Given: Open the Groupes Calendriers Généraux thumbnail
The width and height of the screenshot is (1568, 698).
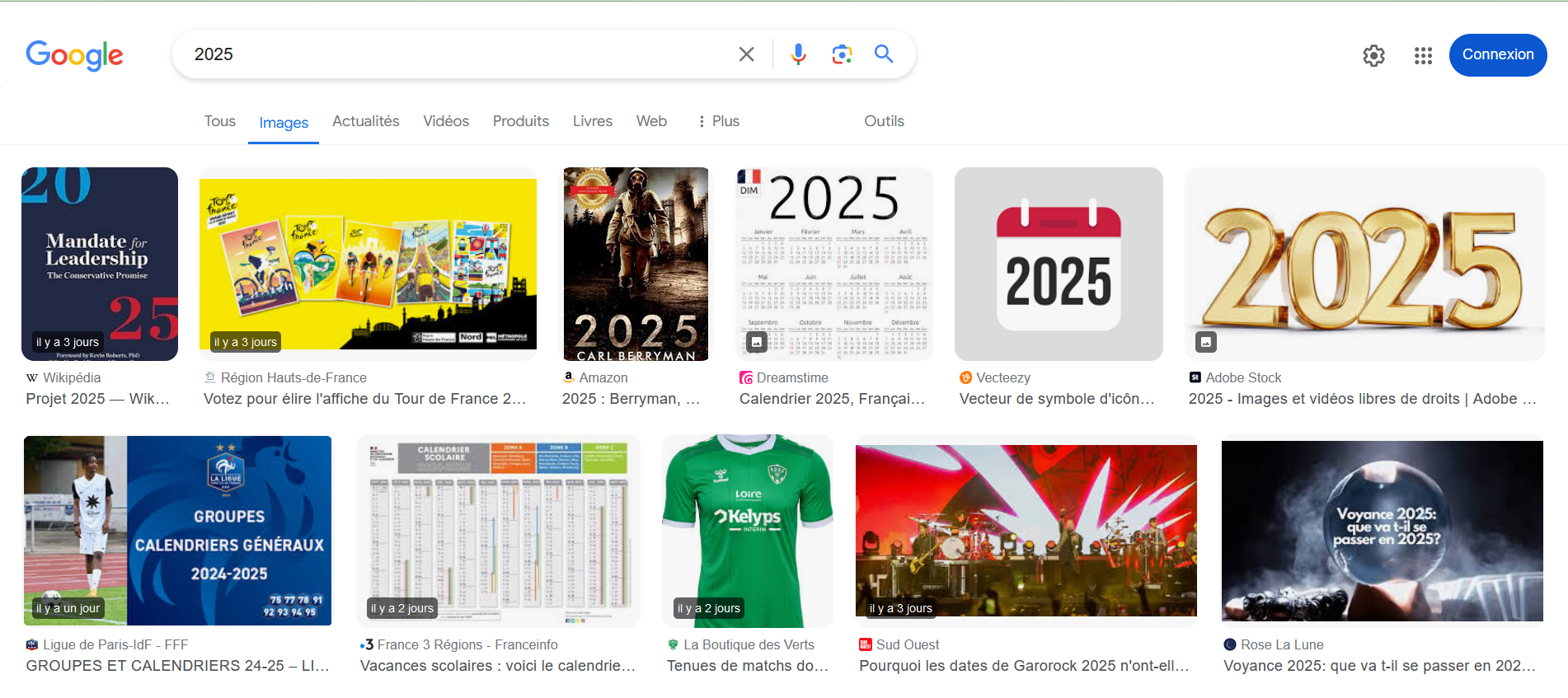Looking at the screenshot, I should tap(177, 531).
